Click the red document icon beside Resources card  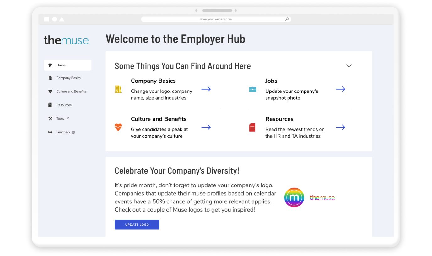[x=252, y=127]
